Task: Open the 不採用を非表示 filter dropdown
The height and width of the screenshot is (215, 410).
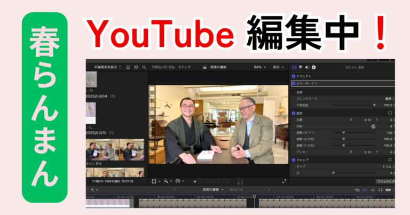Action: pos(108,67)
